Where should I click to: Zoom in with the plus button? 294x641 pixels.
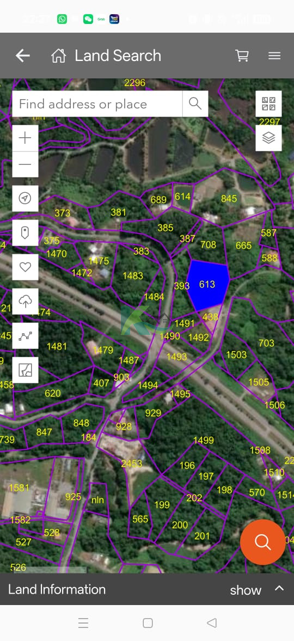pyautogui.click(x=26, y=138)
